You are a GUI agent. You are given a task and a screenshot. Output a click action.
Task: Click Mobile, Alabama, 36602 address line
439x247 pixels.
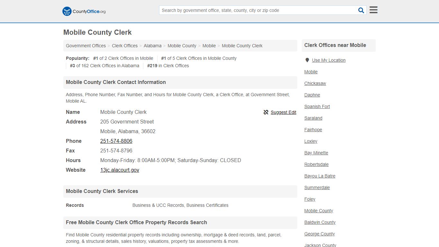tap(128, 131)
